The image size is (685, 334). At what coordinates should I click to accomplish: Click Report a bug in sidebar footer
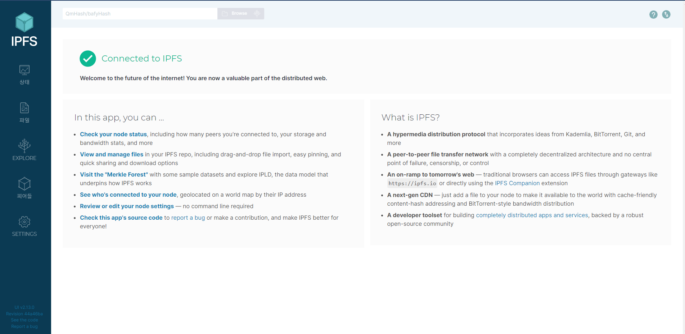(x=24, y=326)
